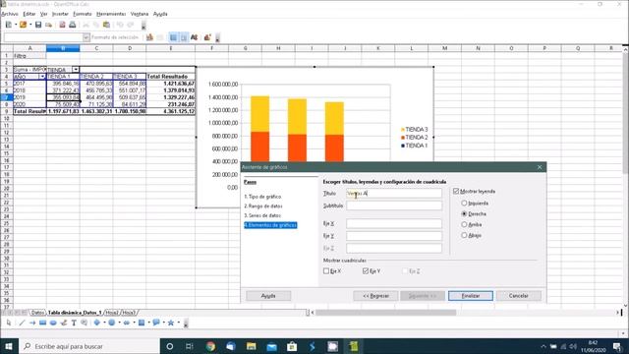Select the Callouts drawing tool
The image size is (629, 354).
(85, 323)
